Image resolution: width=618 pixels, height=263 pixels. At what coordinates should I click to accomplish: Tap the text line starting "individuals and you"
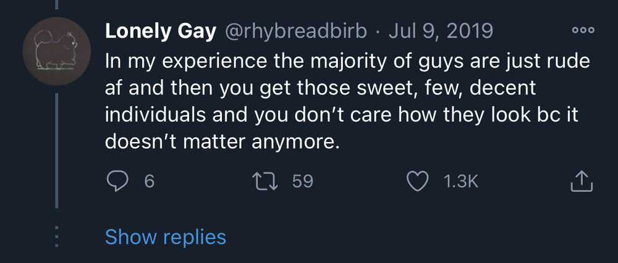tap(341, 115)
